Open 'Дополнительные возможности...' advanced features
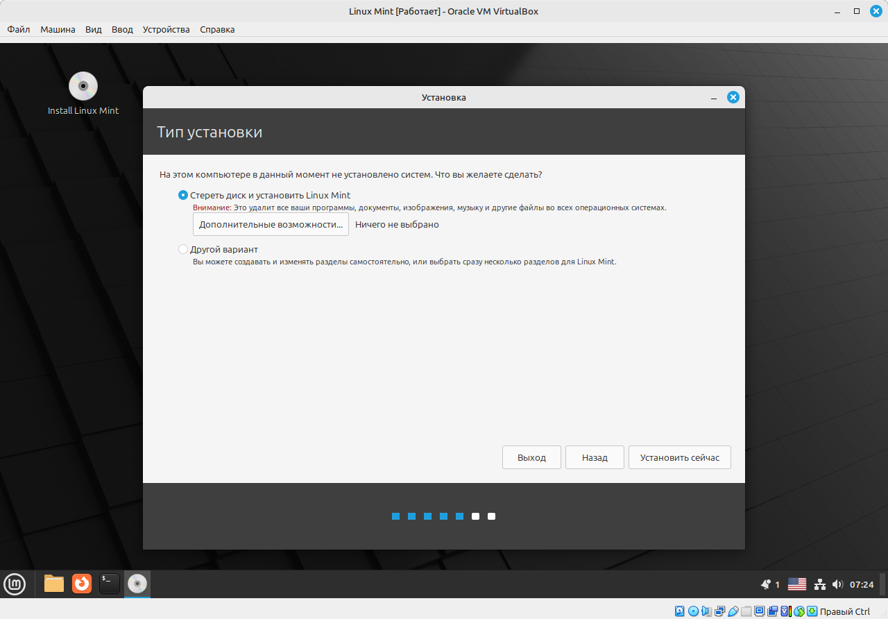 pos(271,225)
